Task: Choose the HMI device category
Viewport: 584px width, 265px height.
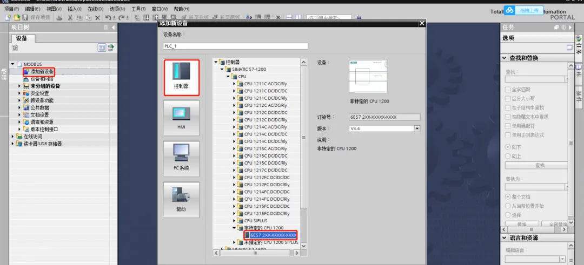Action: coord(181,118)
